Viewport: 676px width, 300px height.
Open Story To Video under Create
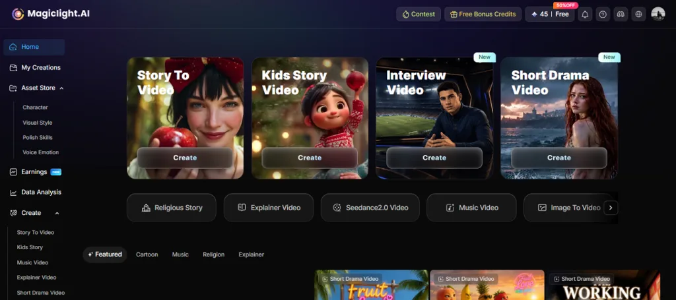click(36, 233)
